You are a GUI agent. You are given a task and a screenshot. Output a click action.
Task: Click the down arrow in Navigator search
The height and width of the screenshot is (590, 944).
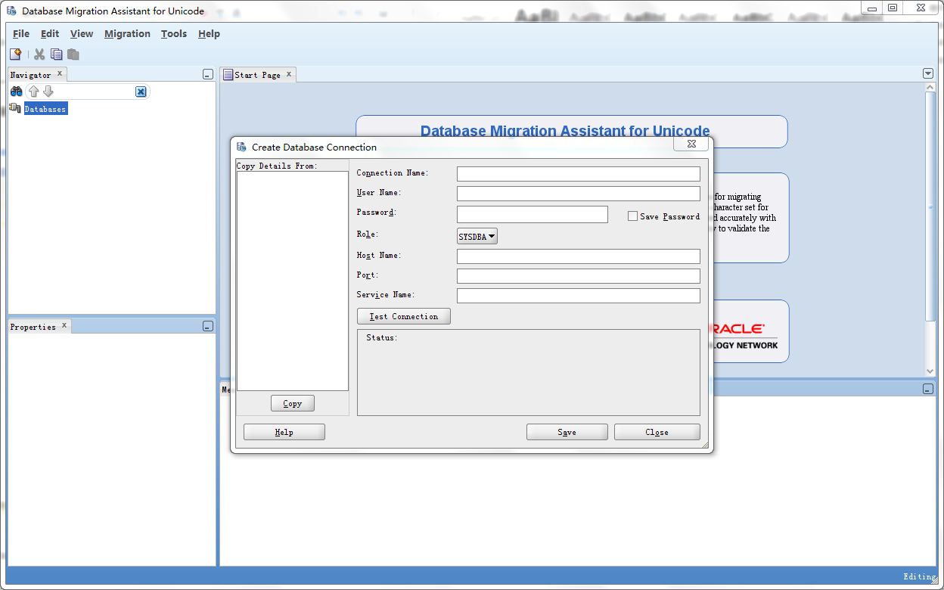point(48,92)
